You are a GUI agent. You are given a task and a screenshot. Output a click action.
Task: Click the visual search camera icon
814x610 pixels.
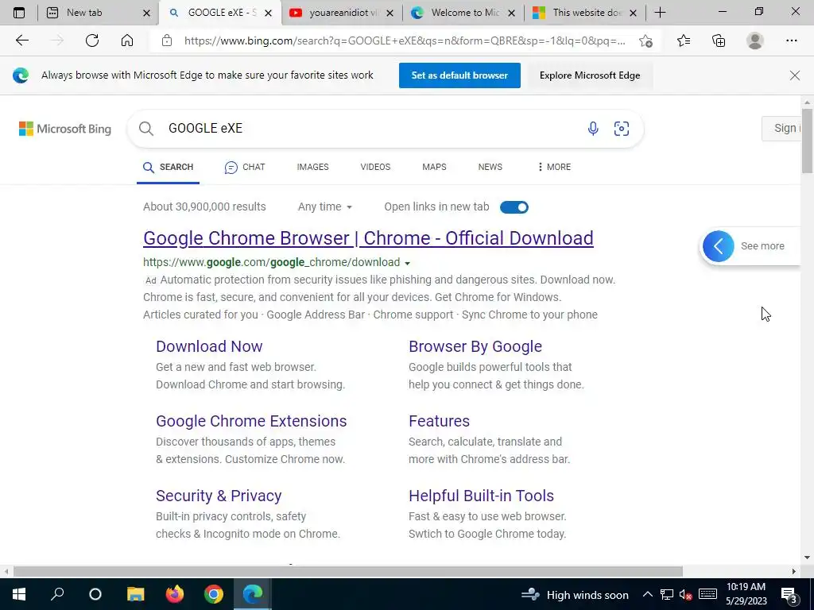click(622, 128)
